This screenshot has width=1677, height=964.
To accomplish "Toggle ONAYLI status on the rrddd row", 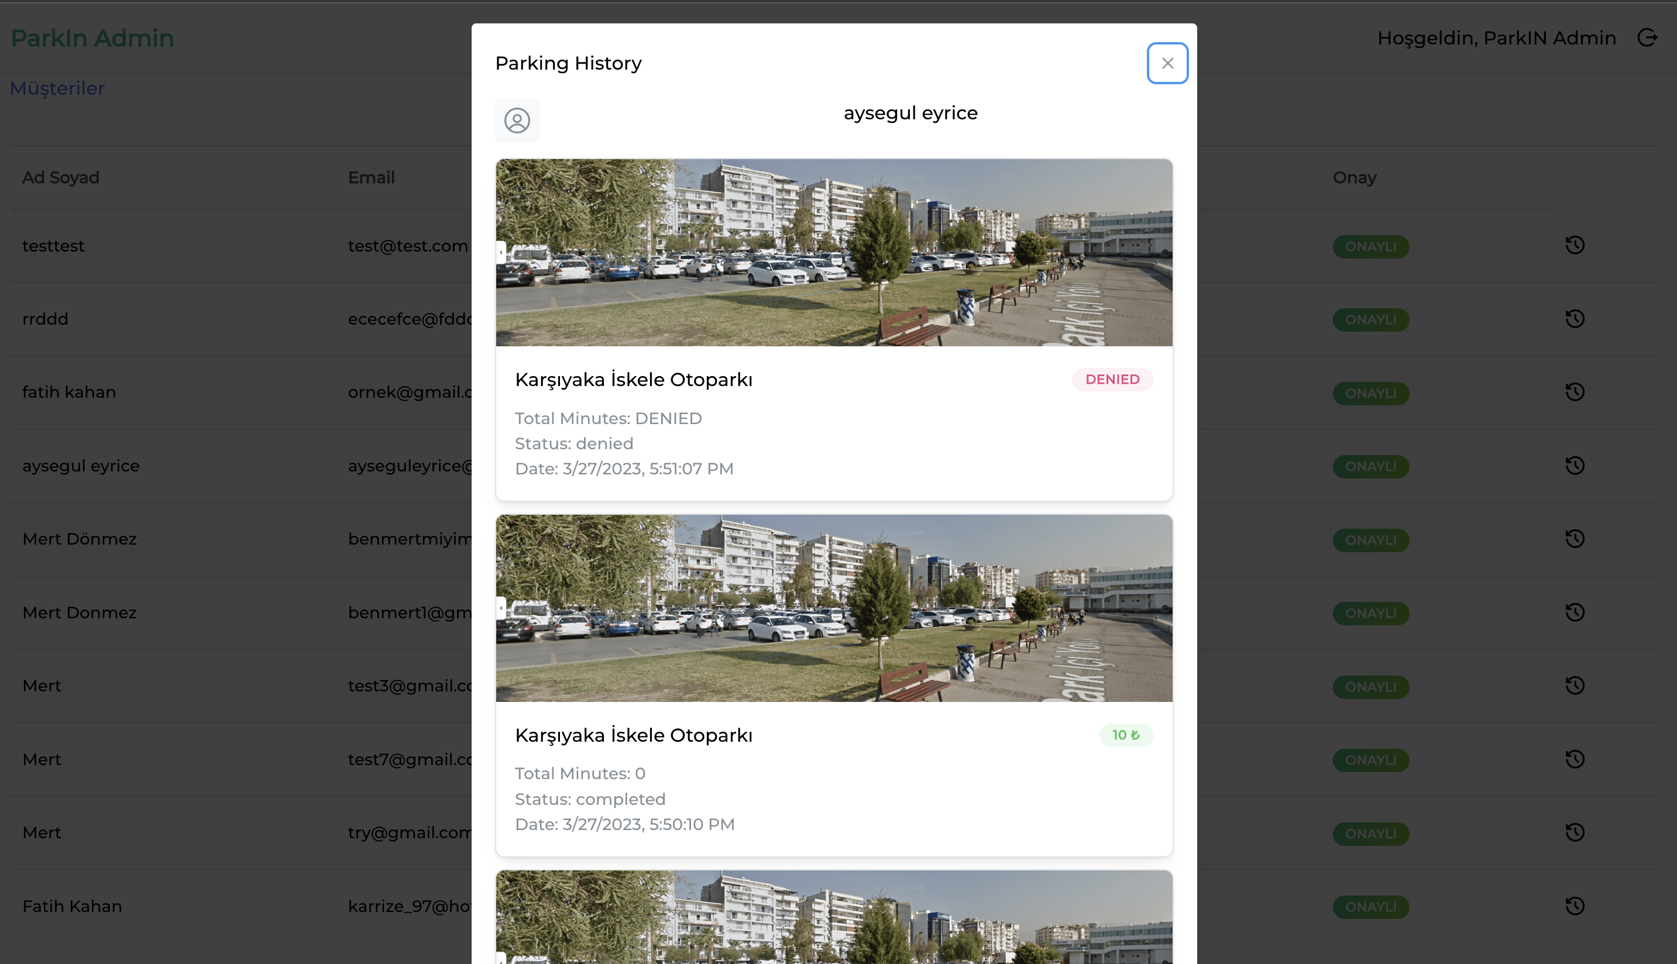I will [1370, 319].
